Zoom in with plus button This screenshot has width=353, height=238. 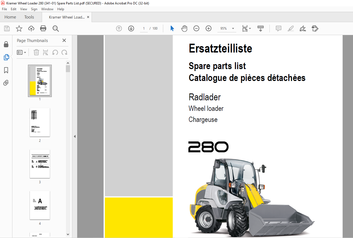coord(209,28)
